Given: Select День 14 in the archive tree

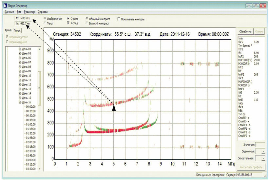Looking at the screenshot, I should (27, 93).
